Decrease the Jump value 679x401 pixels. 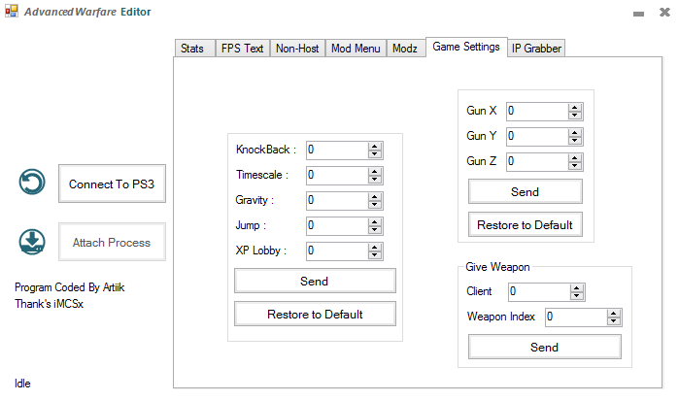[x=375, y=229]
